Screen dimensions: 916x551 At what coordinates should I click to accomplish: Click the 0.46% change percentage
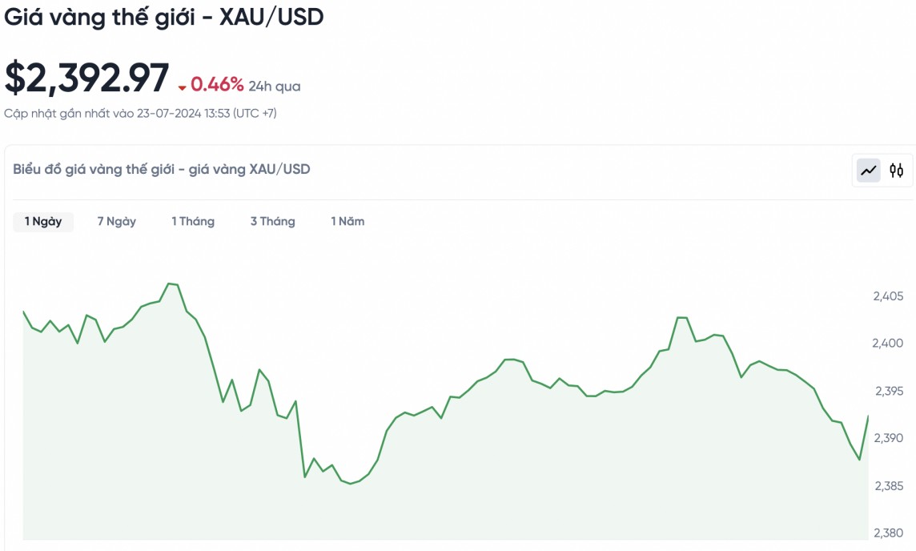[216, 85]
